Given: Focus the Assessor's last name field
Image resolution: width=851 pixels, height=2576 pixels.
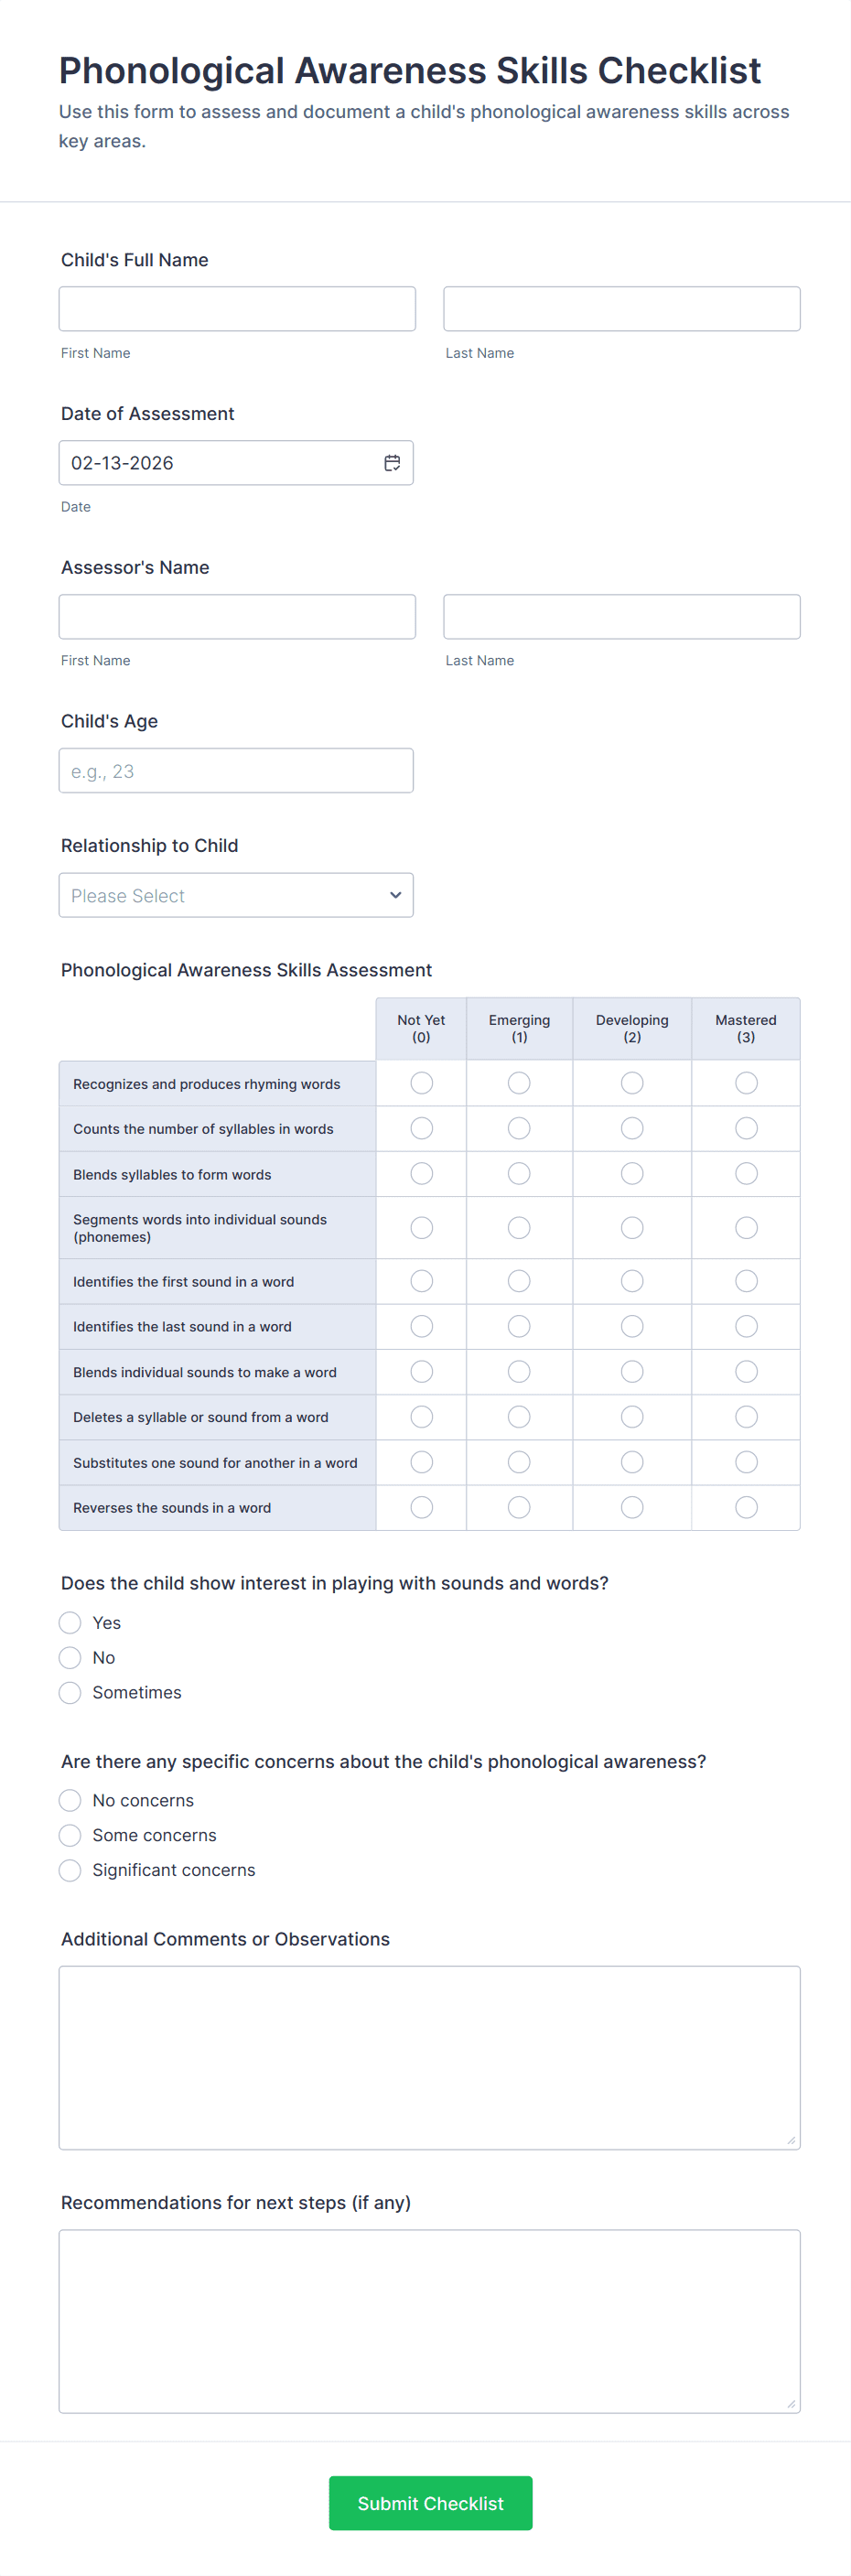Looking at the screenshot, I should tap(621, 617).
